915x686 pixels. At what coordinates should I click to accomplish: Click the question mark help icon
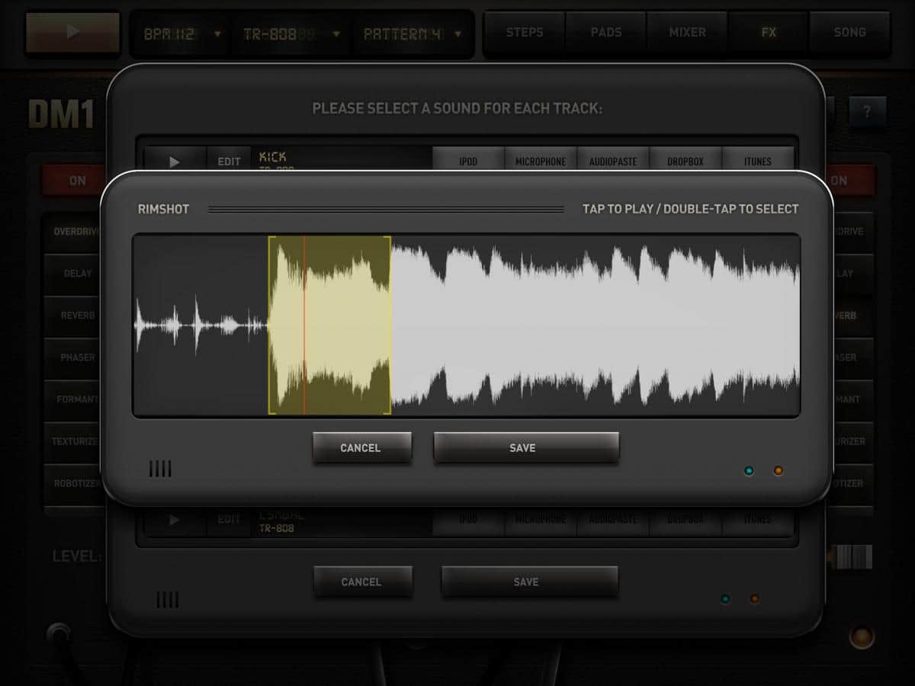tap(867, 111)
